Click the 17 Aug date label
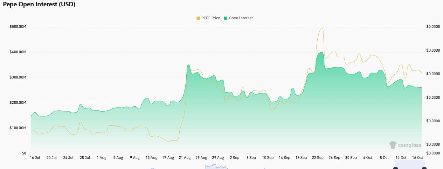 (168, 158)
